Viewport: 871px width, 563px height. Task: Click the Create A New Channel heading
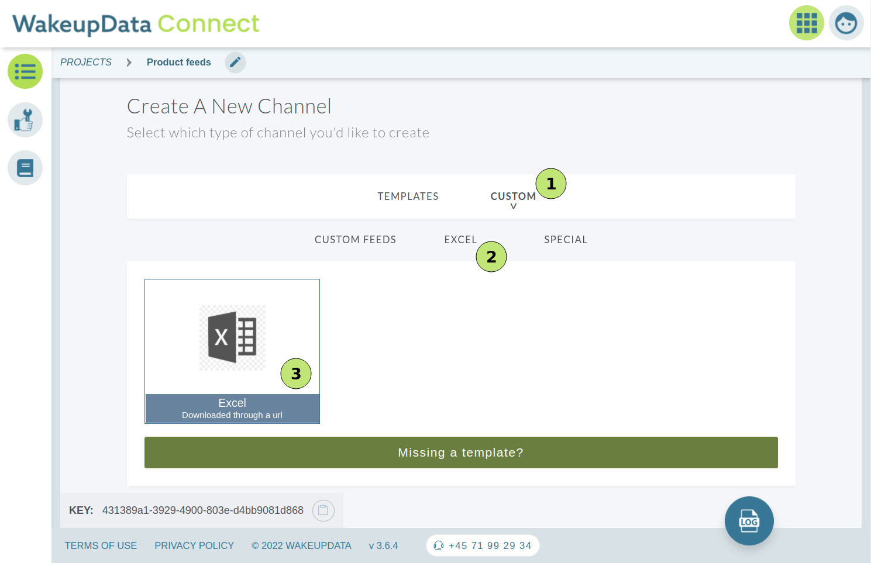coord(229,106)
